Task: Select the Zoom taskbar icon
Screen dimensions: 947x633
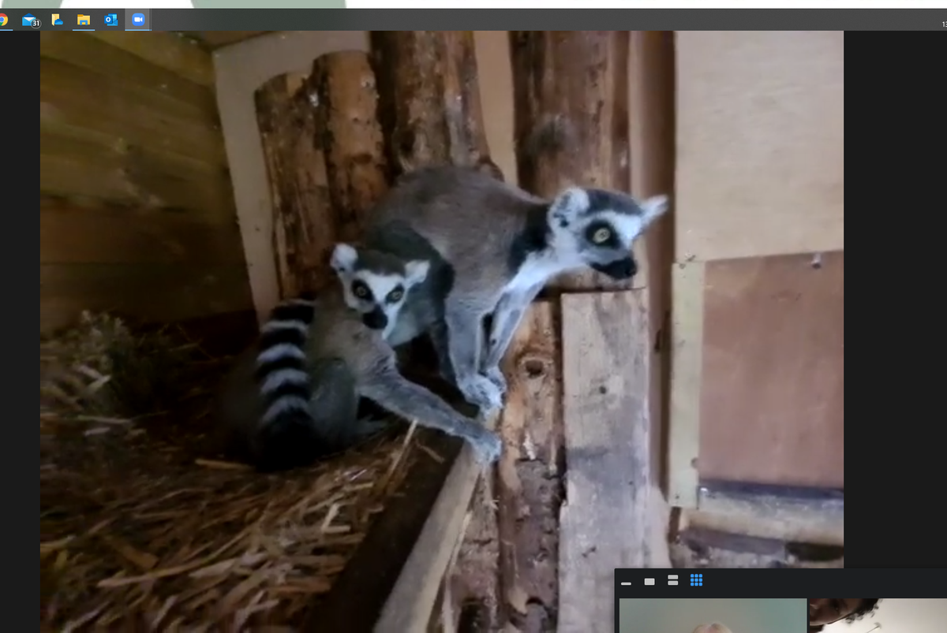Action: point(138,20)
